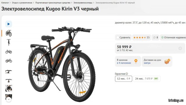
Task: Click the завтра delivery link
Action: [147, 63]
